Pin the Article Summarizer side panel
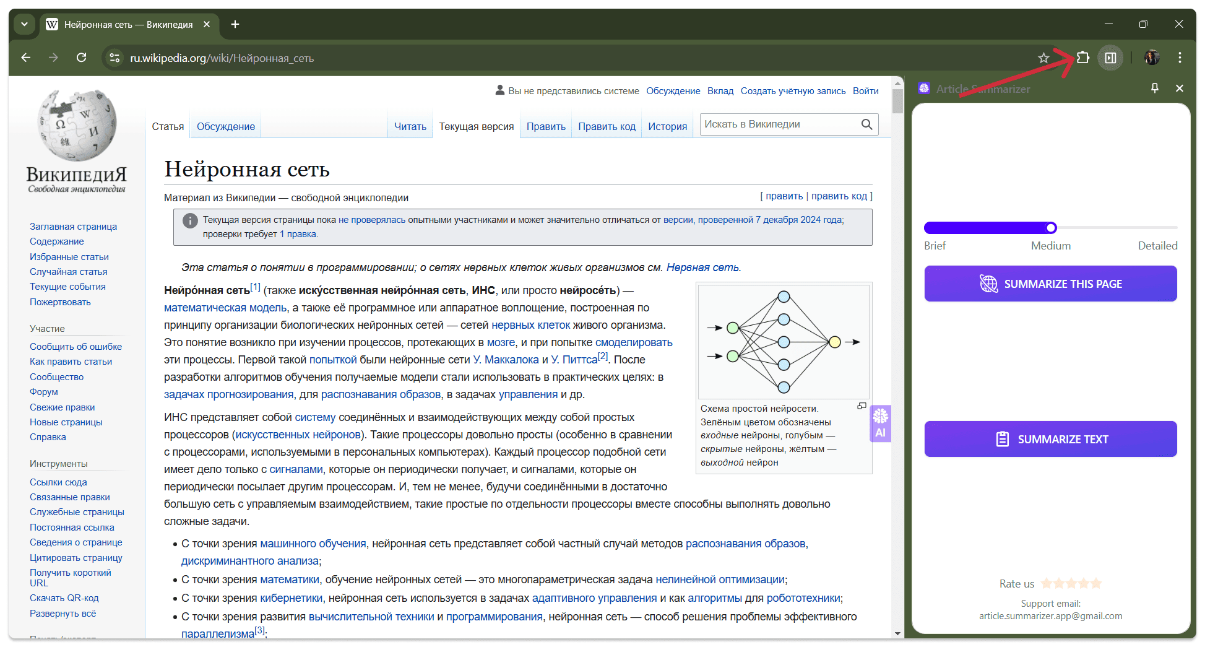Image resolution: width=1205 pixels, height=647 pixels. click(1154, 89)
